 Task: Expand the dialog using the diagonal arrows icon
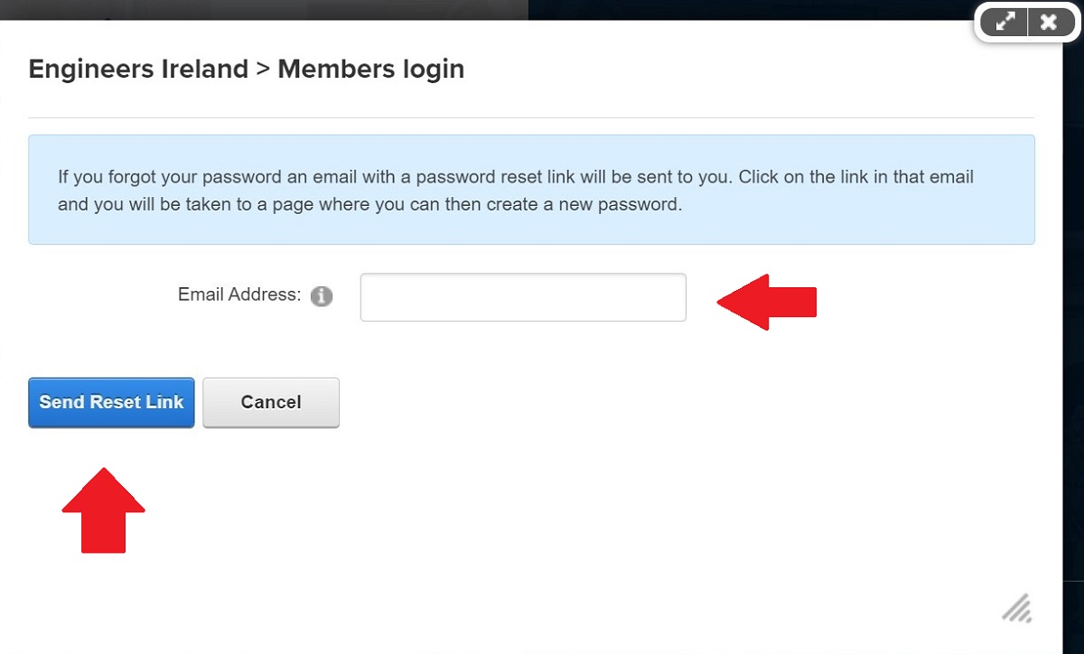1005,23
